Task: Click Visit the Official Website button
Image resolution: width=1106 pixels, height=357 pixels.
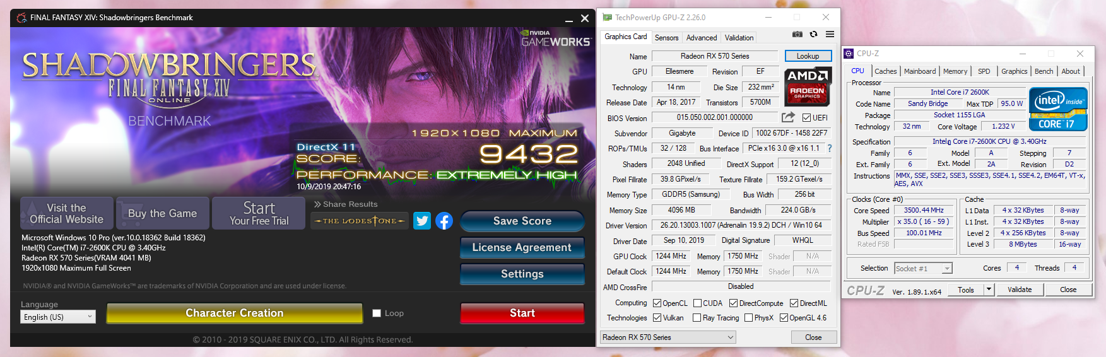Action: click(x=67, y=213)
